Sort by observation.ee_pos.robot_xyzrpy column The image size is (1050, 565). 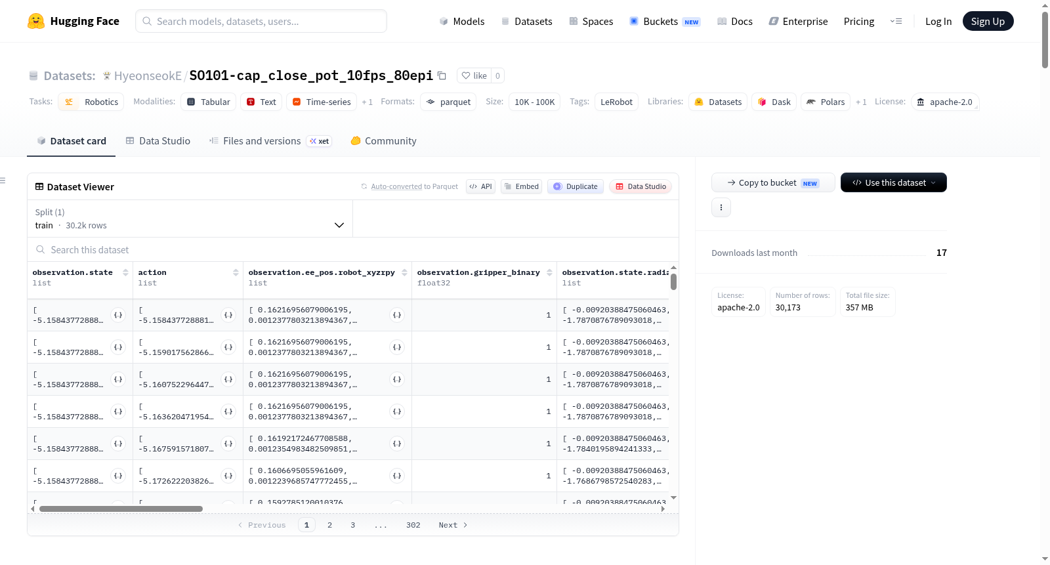404,272
